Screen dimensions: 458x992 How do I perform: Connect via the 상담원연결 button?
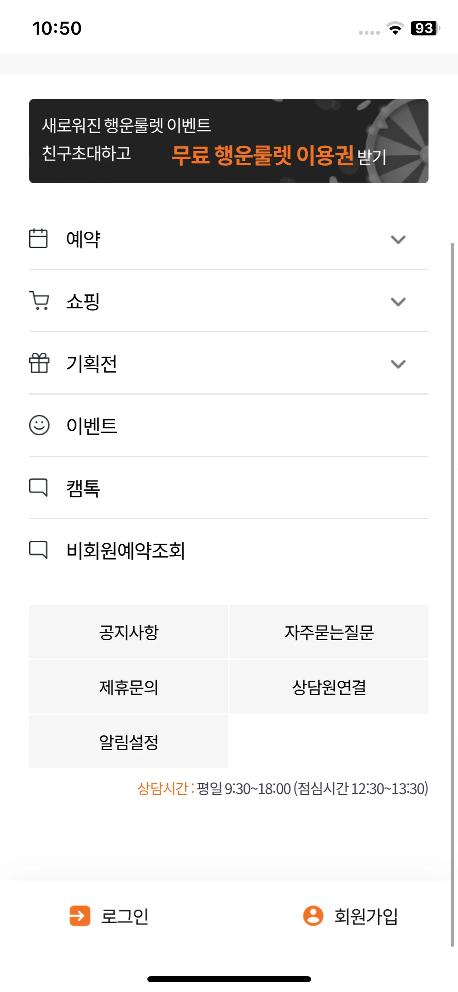[329, 687]
